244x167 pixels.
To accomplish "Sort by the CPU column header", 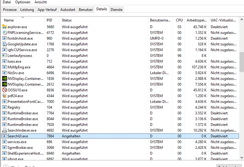I will click(179, 20).
